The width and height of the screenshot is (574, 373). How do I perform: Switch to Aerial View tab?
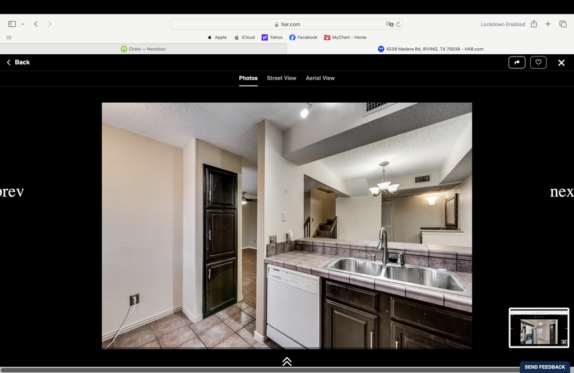pyautogui.click(x=320, y=78)
